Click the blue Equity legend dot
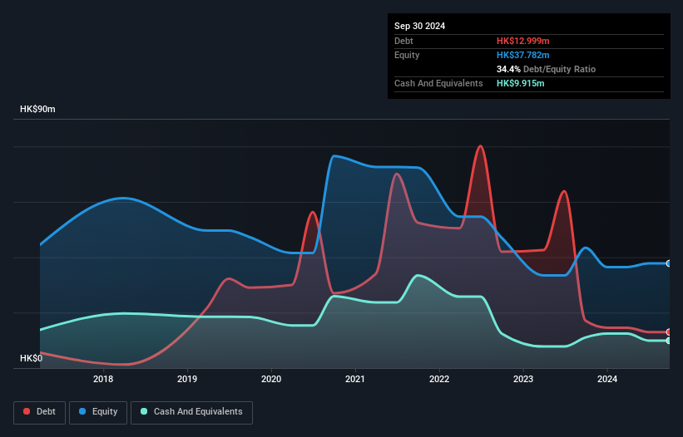Image resolution: width=683 pixels, height=437 pixels. [82, 411]
